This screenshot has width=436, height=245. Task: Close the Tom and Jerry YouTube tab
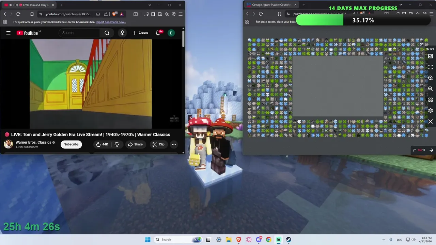[x=53, y=5]
